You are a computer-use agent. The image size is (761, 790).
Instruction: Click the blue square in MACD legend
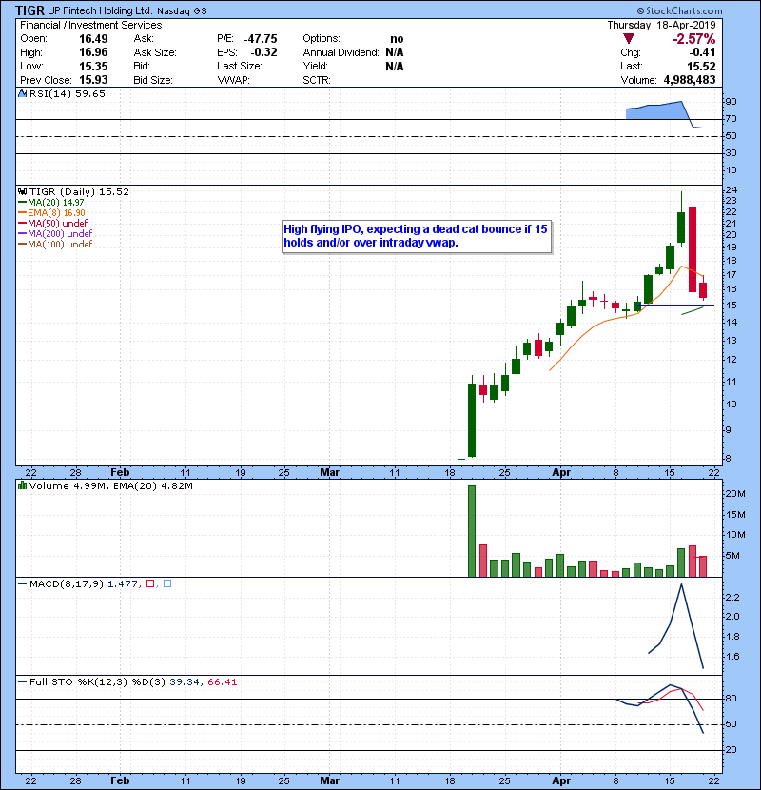tap(166, 583)
